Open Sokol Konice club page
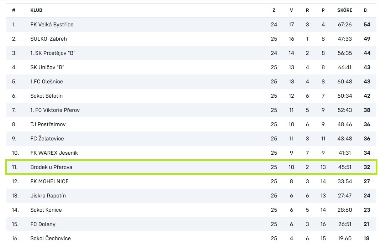 (x=46, y=210)
